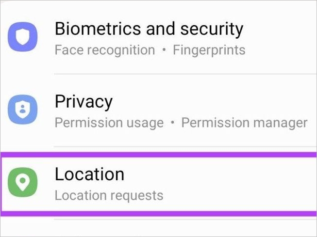Click empty space right of Location title
Viewport: 317px width, 237px height.
point(218,174)
